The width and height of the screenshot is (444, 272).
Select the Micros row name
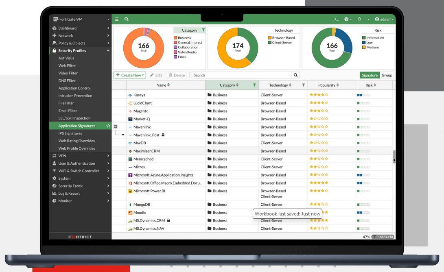pos(139,167)
